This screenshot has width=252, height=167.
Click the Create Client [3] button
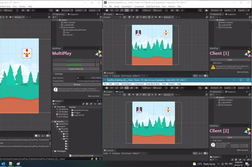pyautogui.click(x=76, y=69)
